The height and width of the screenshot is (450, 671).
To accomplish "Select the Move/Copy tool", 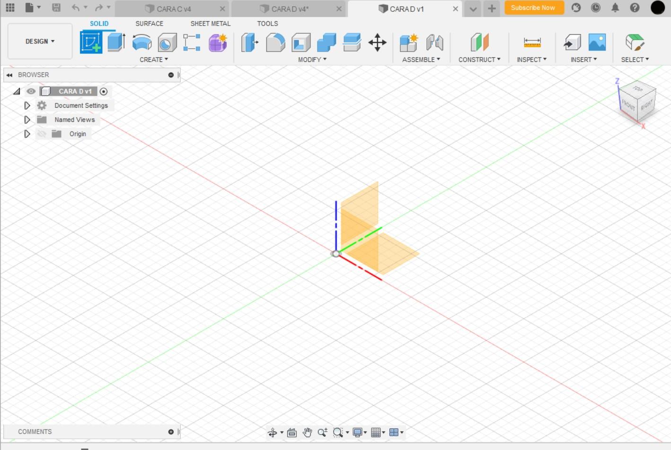I will (377, 43).
